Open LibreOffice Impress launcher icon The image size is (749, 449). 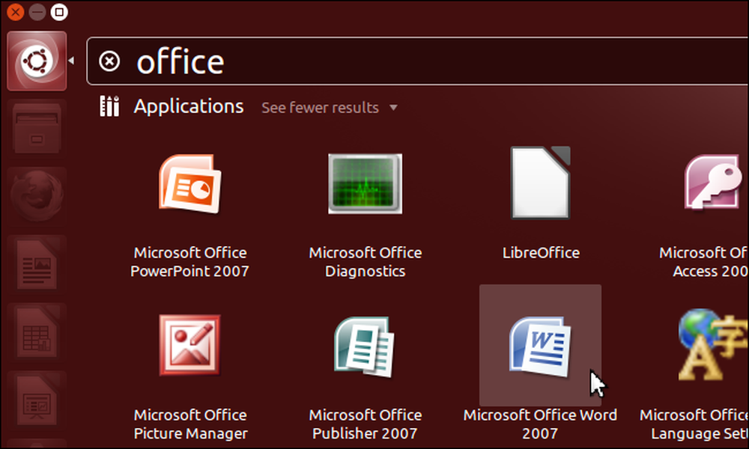point(37,400)
